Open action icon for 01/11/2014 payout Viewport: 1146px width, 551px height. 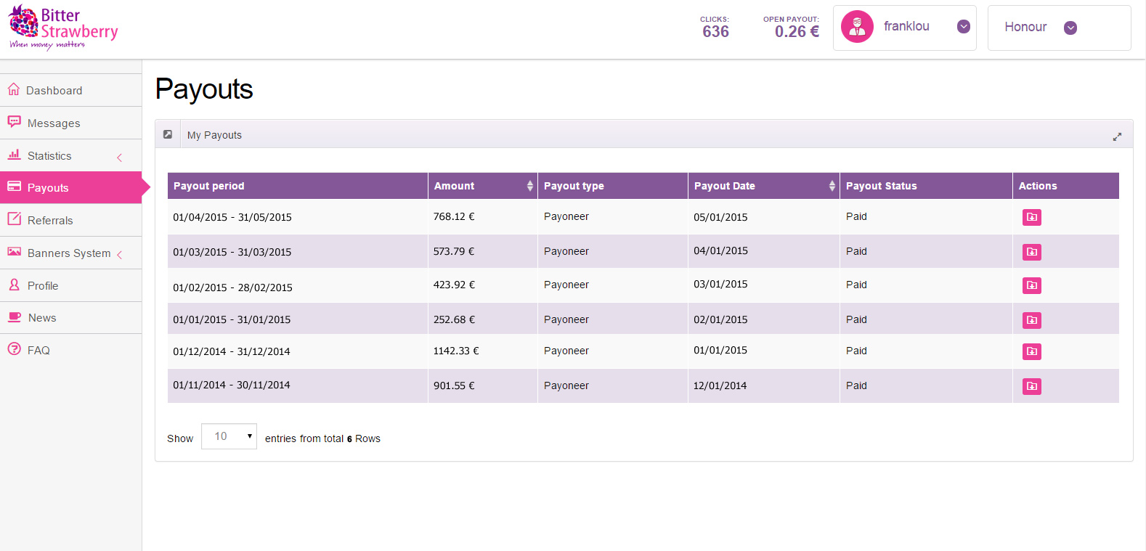pos(1032,386)
